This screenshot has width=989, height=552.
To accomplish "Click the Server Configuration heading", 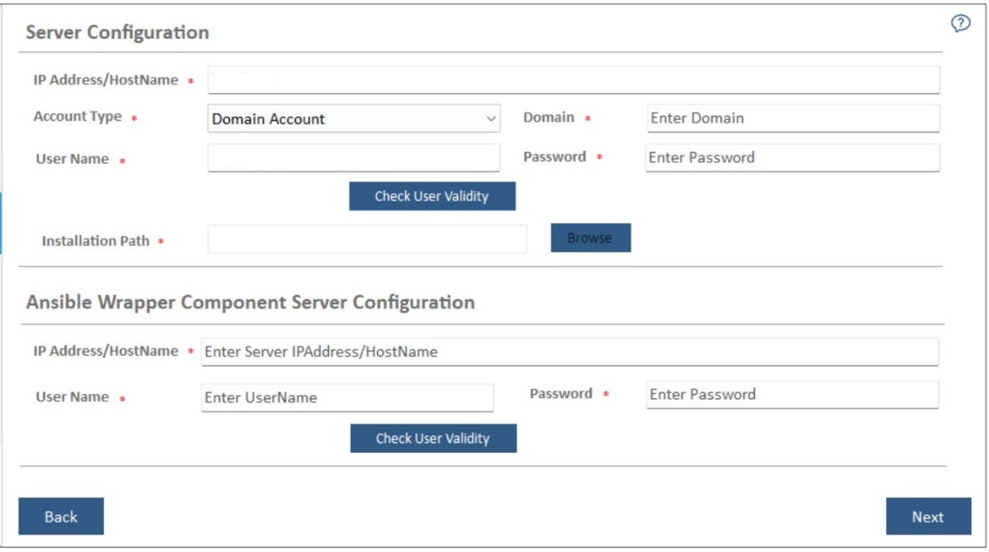I will click(118, 33).
